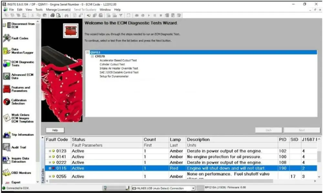Click the Filter funnel toolbar icon
323x193 pixels.
[x=121, y=15]
